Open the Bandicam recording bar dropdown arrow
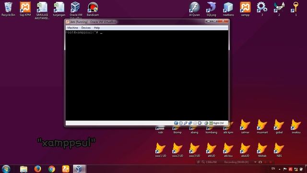This screenshot has height=173, width=307. pyautogui.click(x=255, y=162)
